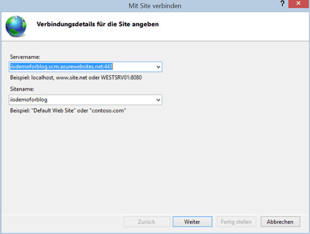Cancel with the Abbrechen button
Viewport: 310px width, 234px height.
pos(280,221)
